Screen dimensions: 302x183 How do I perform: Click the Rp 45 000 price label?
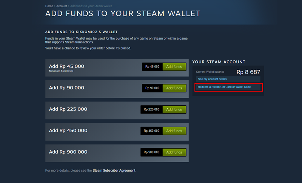[152, 67]
